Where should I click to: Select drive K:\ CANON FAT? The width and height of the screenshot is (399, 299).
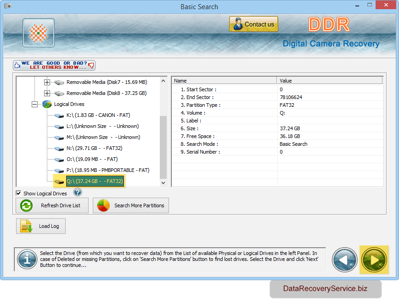[x=98, y=115]
